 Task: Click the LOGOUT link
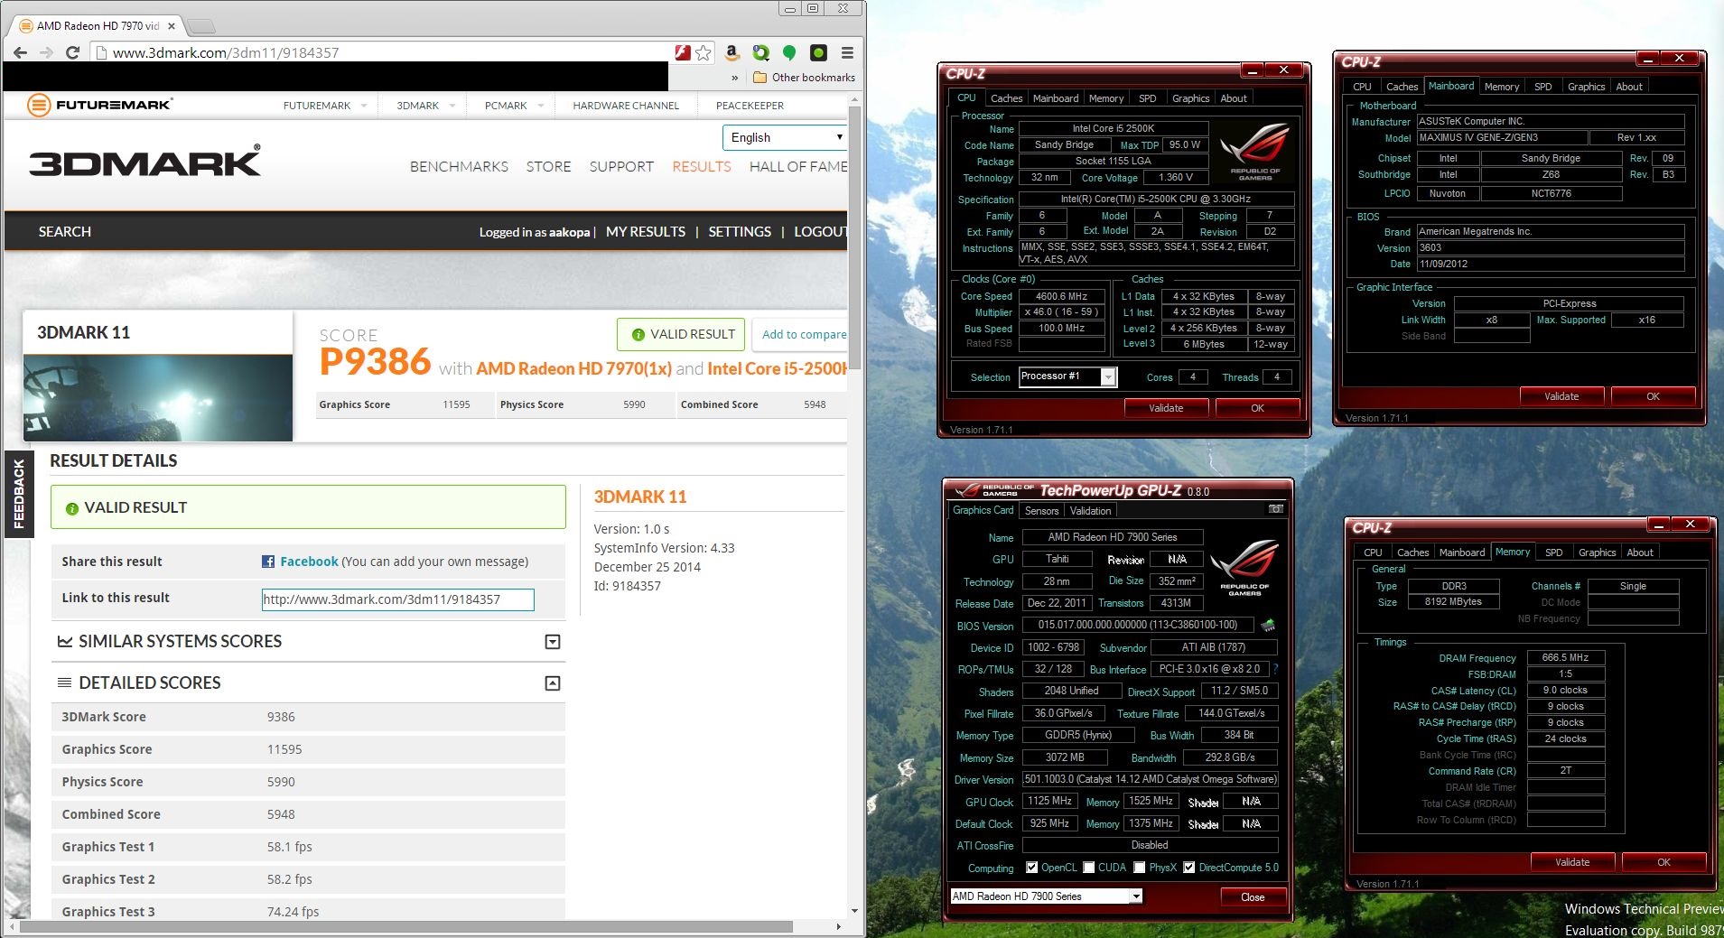tap(821, 232)
